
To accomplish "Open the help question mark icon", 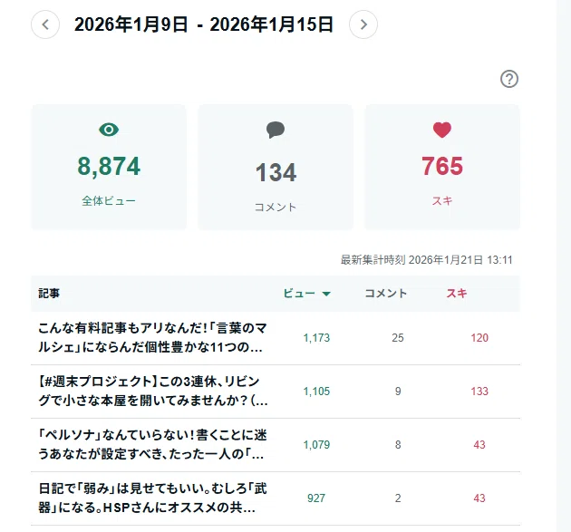I will [509, 79].
